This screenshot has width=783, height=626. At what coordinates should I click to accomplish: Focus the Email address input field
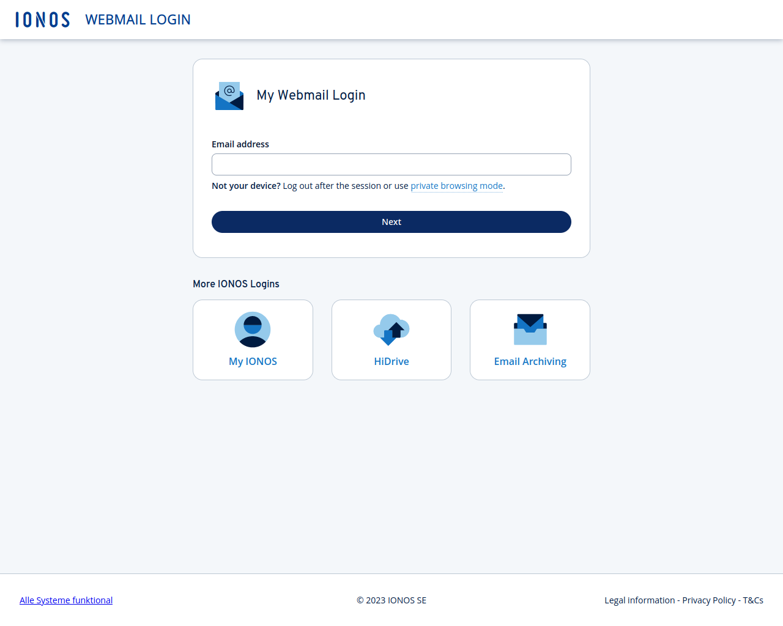391,164
